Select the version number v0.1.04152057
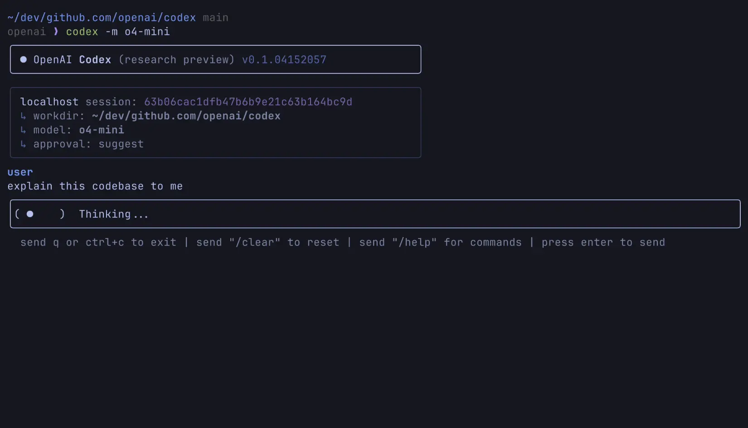This screenshot has height=428, width=748. point(284,60)
